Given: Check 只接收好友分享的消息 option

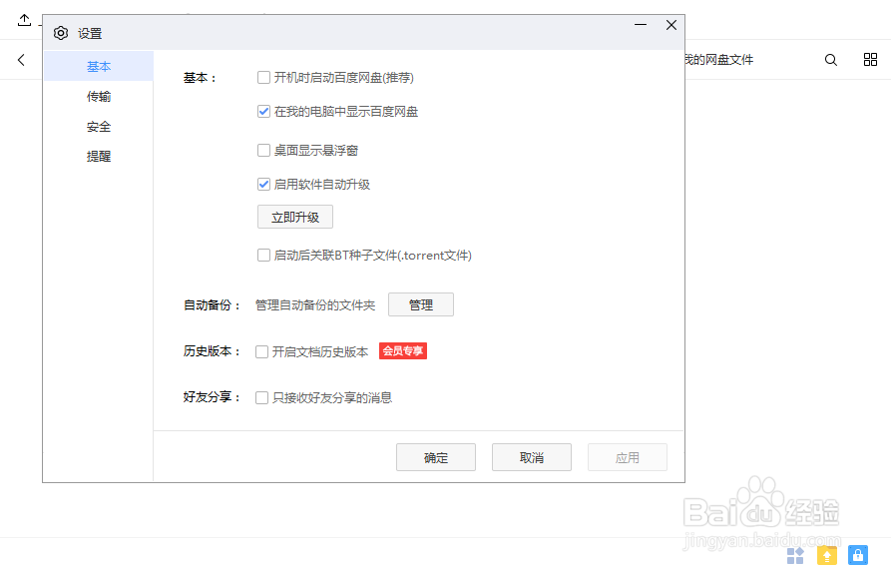Looking at the screenshot, I should click(262, 397).
